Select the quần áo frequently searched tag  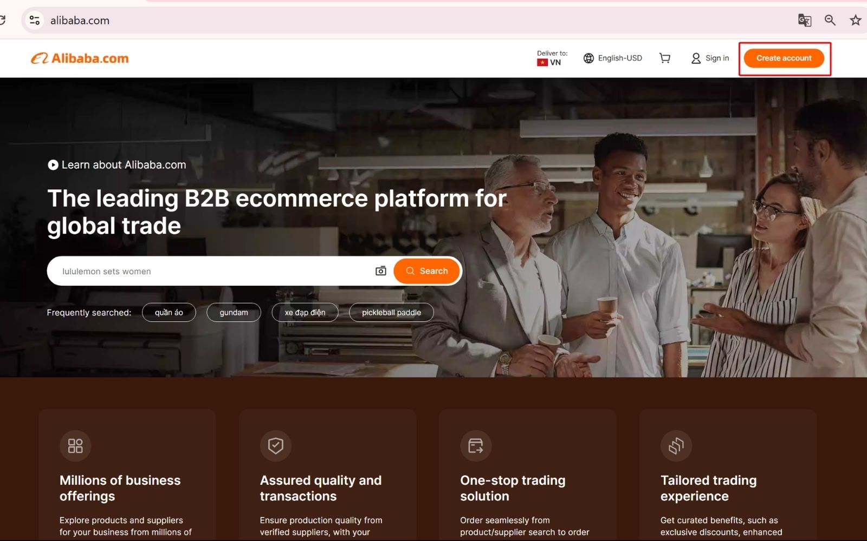point(169,313)
